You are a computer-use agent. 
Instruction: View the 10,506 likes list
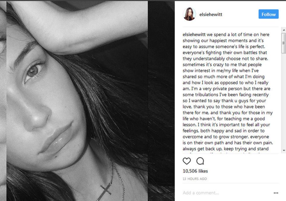click(x=195, y=171)
